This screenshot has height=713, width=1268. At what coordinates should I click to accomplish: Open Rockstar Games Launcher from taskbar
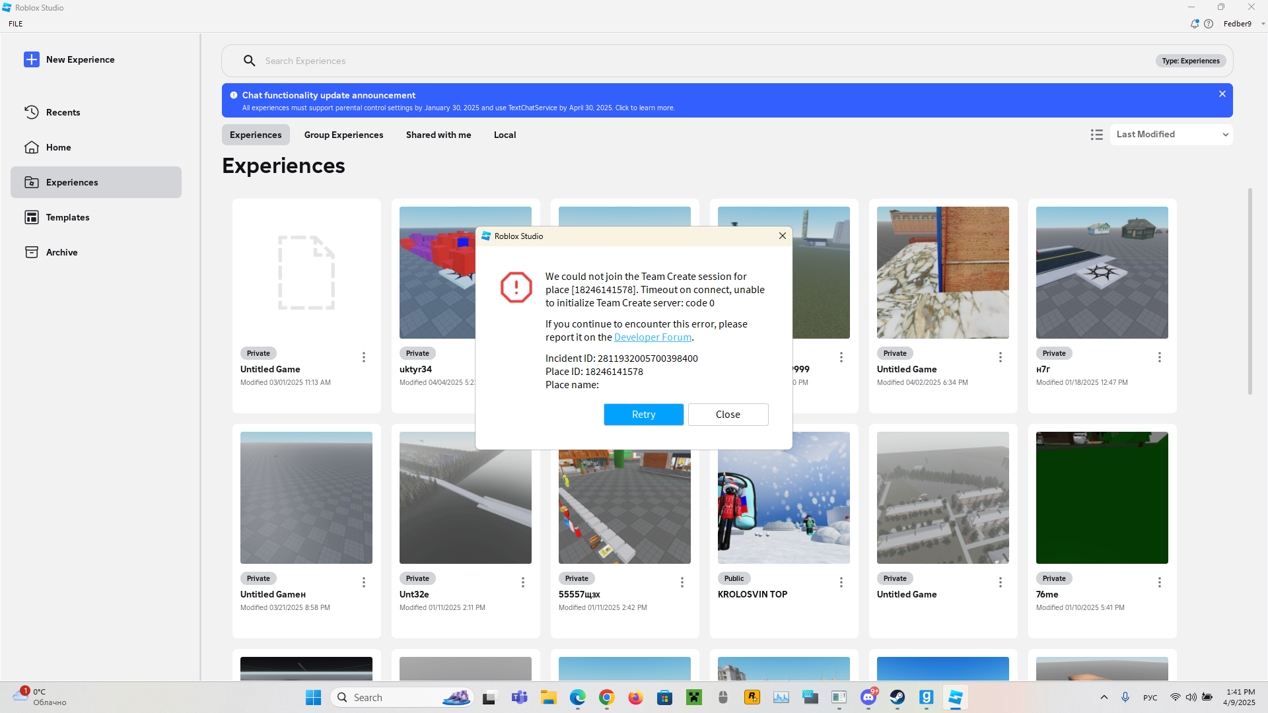pyautogui.click(x=752, y=697)
